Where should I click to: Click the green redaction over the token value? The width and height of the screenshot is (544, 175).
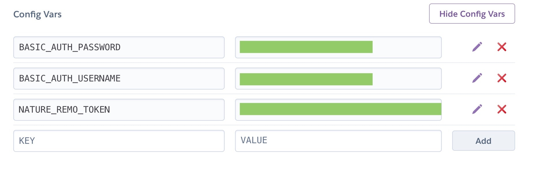pyautogui.click(x=340, y=109)
